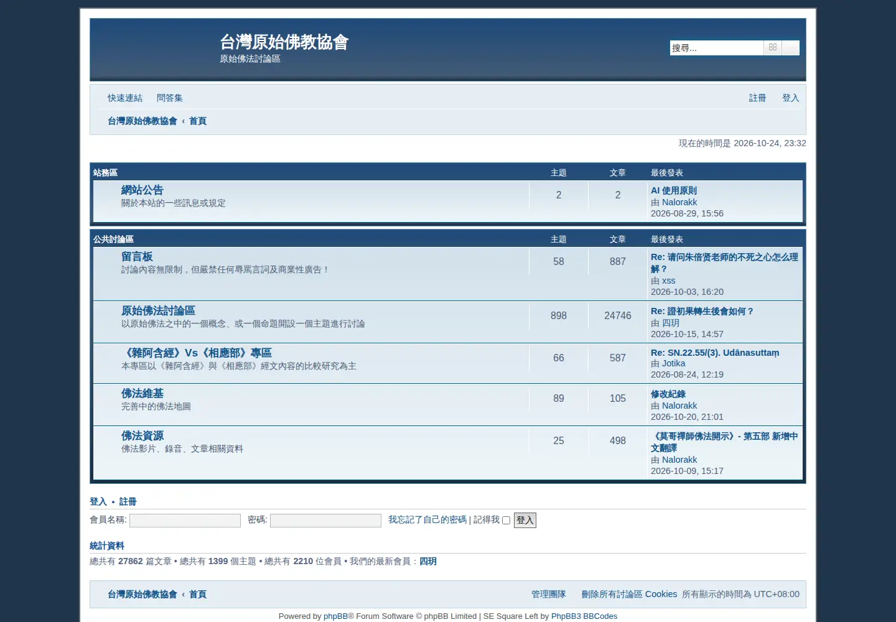
Task: Open user Jotika's profile link
Action: pyautogui.click(x=674, y=364)
